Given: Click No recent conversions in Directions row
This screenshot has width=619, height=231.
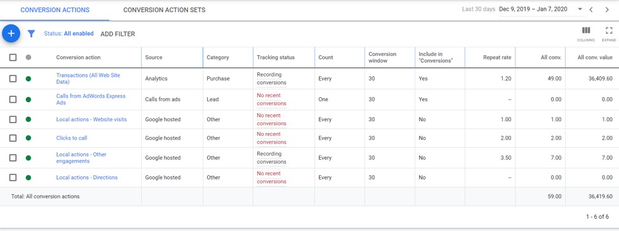Looking at the screenshot, I should pyautogui.click(x=271, y=178).
